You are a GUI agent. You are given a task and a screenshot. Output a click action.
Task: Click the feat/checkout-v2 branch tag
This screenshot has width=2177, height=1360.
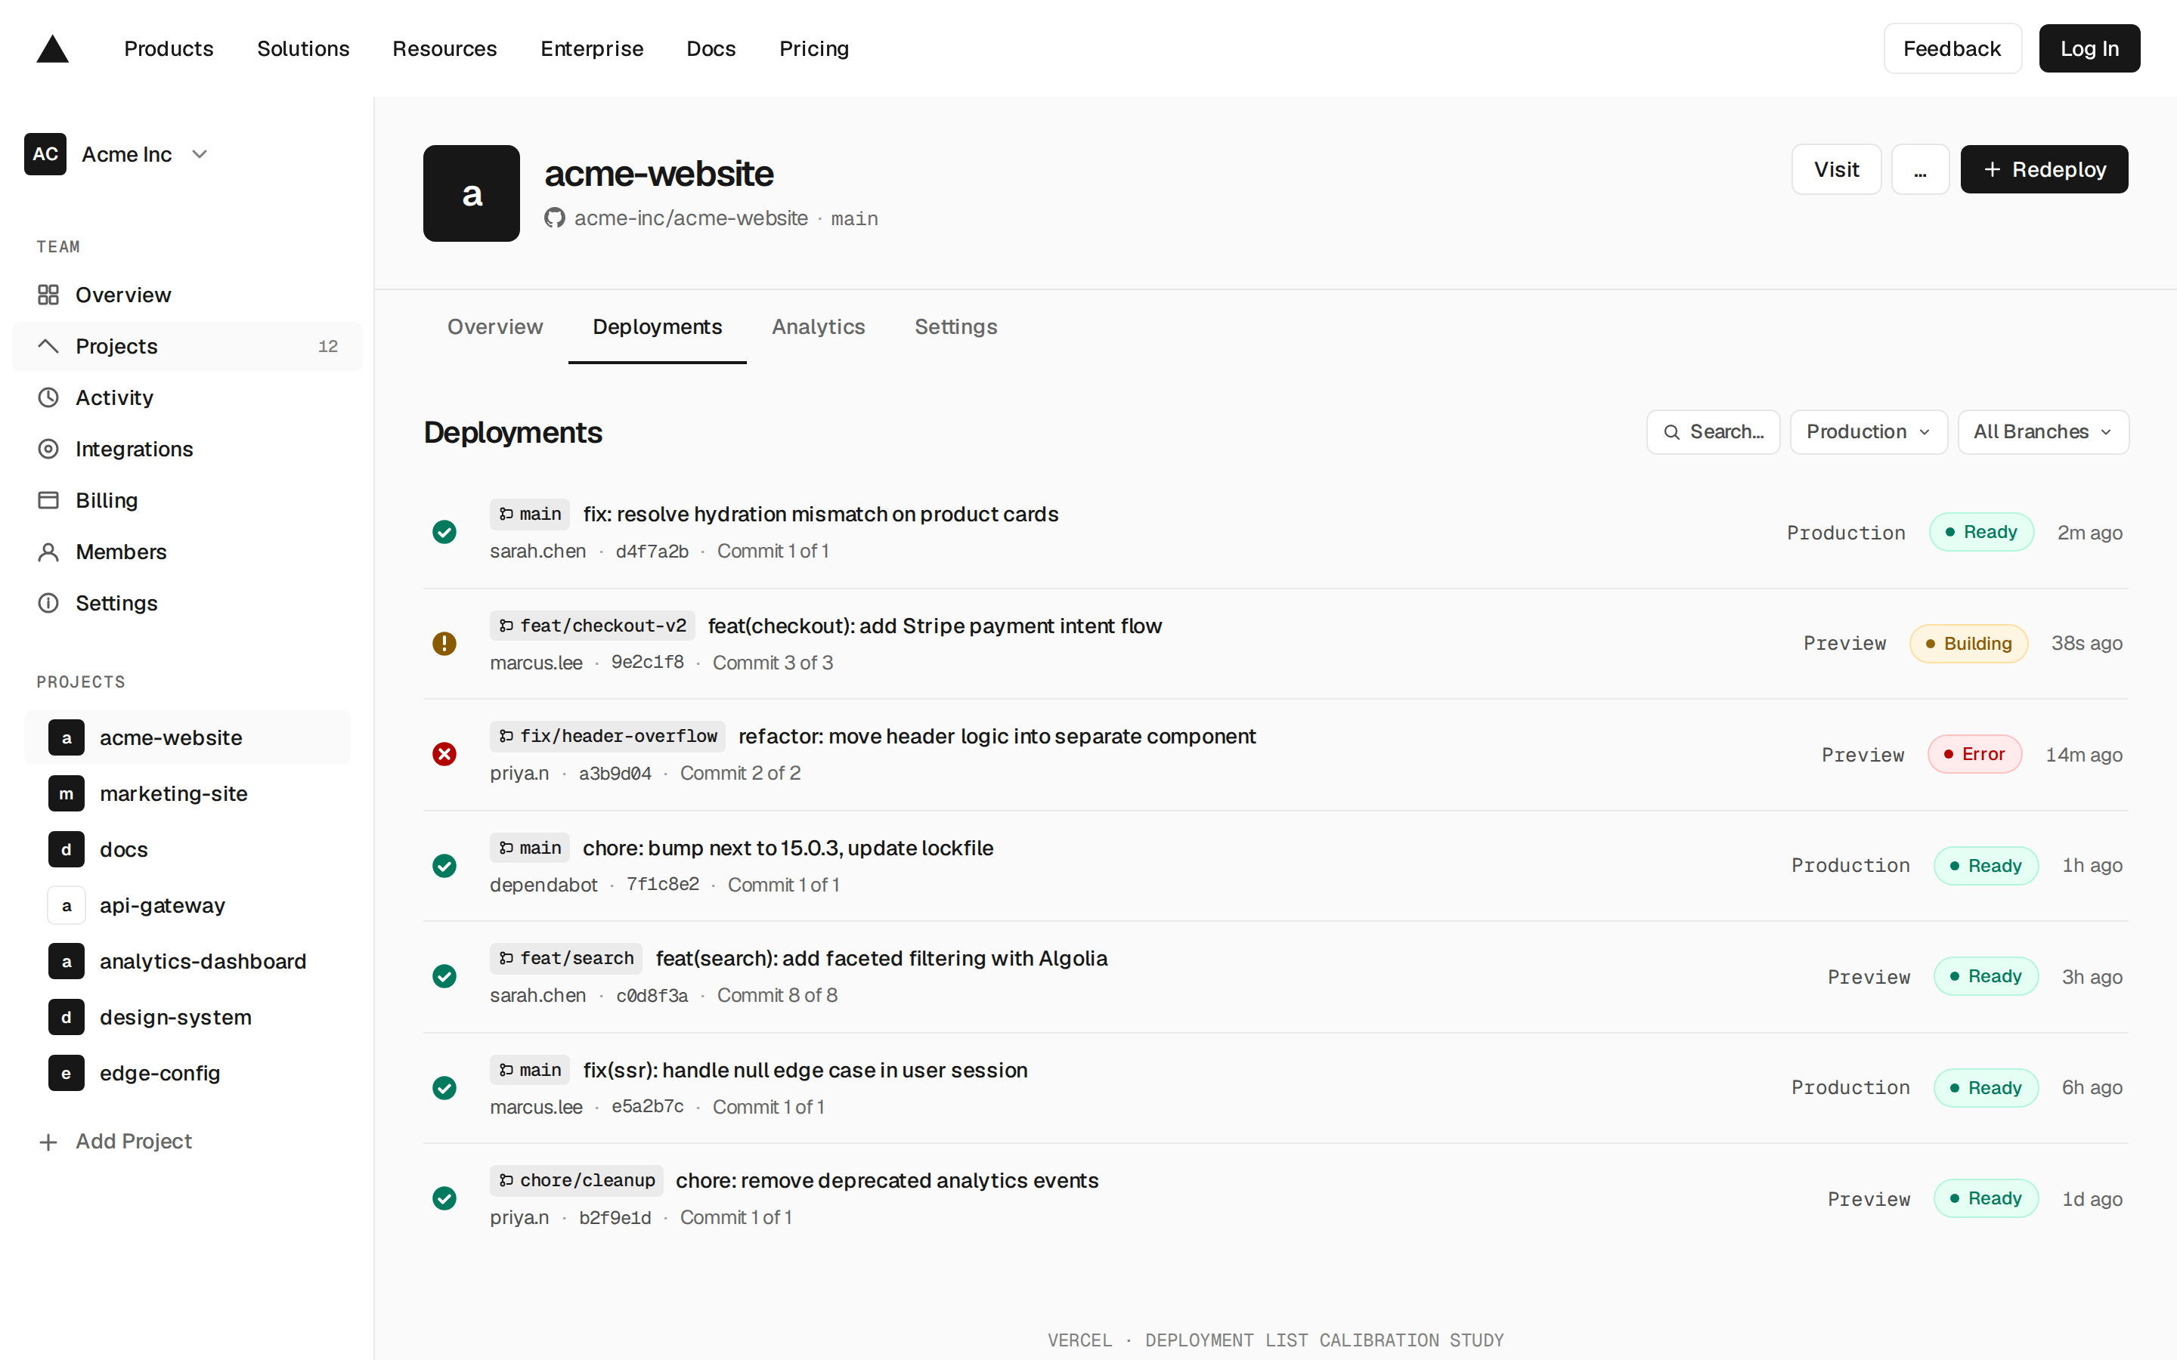[x=593, y=625]
